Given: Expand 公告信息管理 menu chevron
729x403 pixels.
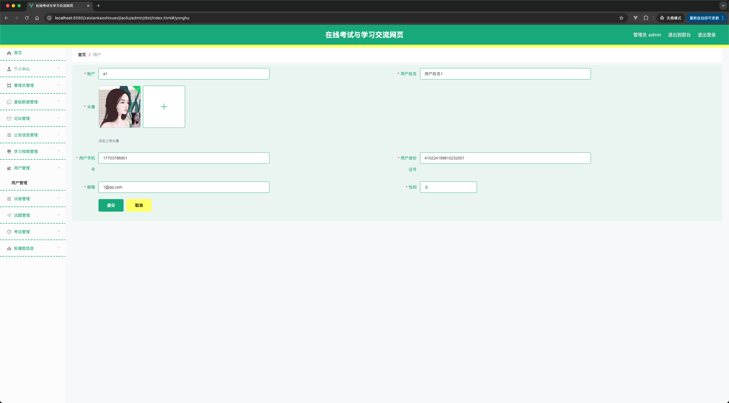Looking at the screenshot, I should click(x=59, y=134).
